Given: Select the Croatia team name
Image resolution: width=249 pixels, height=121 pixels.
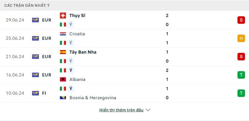Looking at the screenshot, I should click(77, 34).
